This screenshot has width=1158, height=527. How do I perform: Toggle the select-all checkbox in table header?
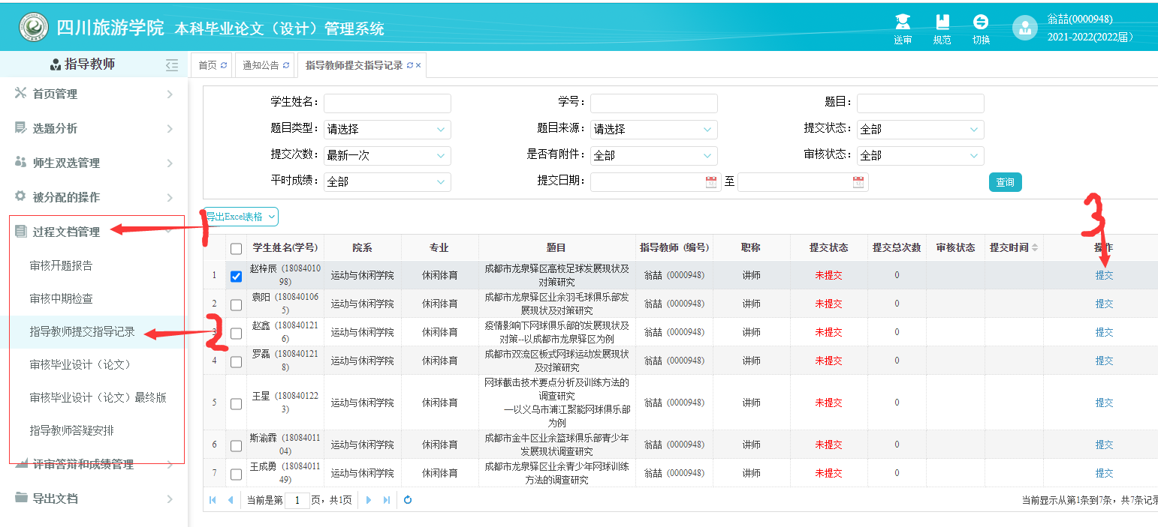(x=237, y=248)
